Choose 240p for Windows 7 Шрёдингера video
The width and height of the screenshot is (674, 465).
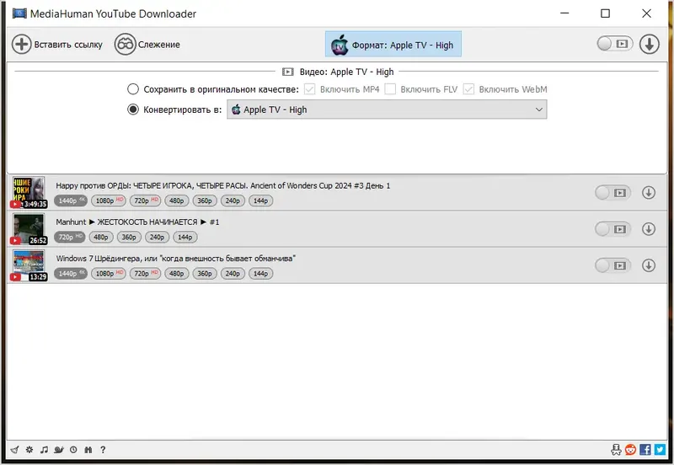[x=233, y=274]
